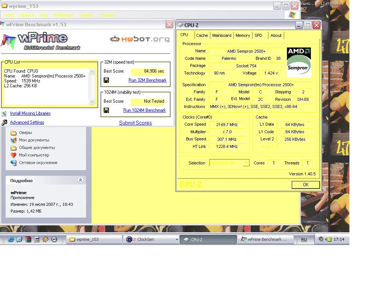This screenshot has height=289, width=386.
Task: Switch to wPrime Benchmark taskbar button
Action: coord(265,239)
